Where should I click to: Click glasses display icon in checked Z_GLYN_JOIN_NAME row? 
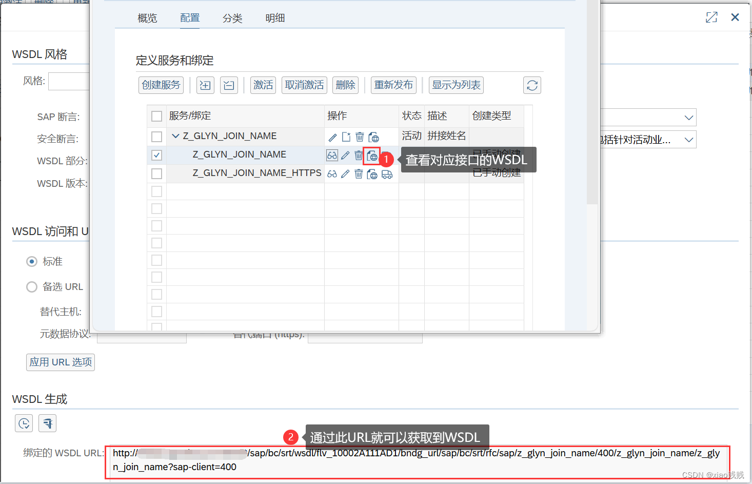[x=332, y=156]
